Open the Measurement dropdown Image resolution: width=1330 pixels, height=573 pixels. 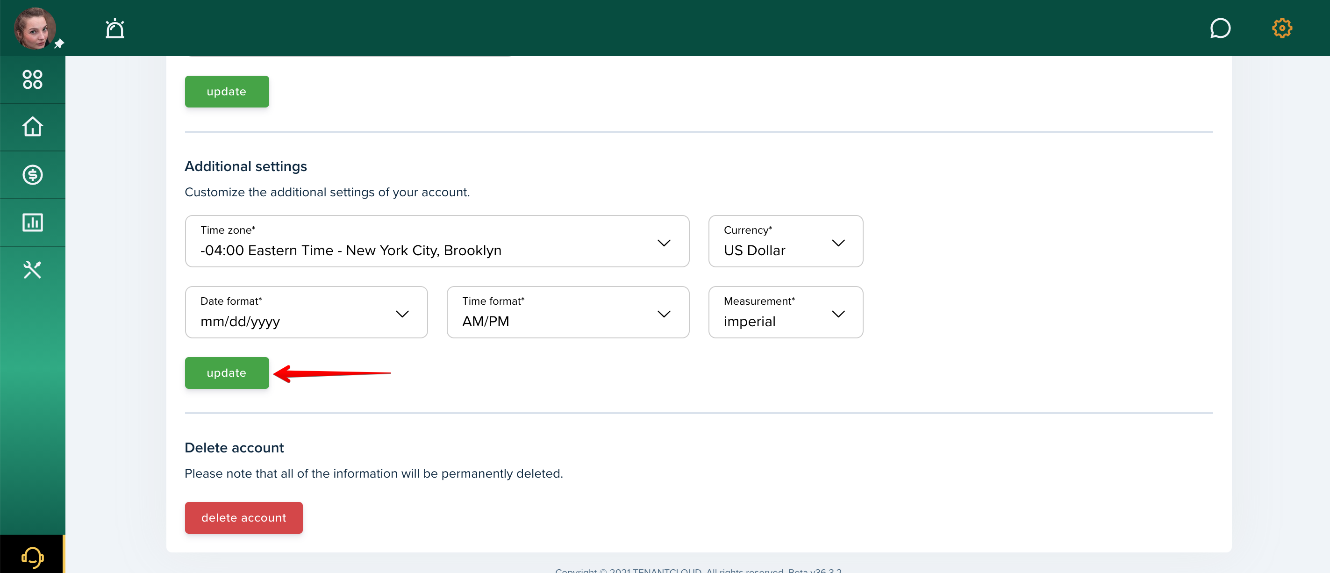click(785, 312)
